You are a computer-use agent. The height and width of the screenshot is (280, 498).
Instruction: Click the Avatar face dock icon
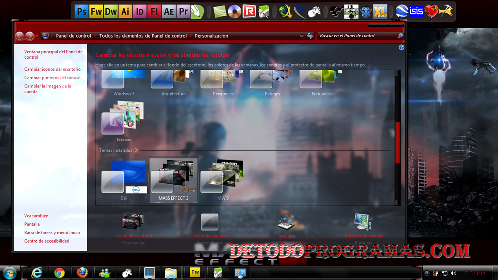click(x=366, y=12)
